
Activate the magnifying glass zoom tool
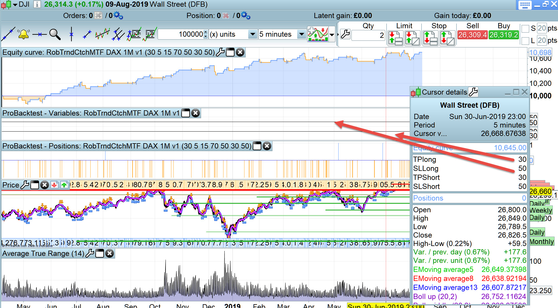pos(55,34)
